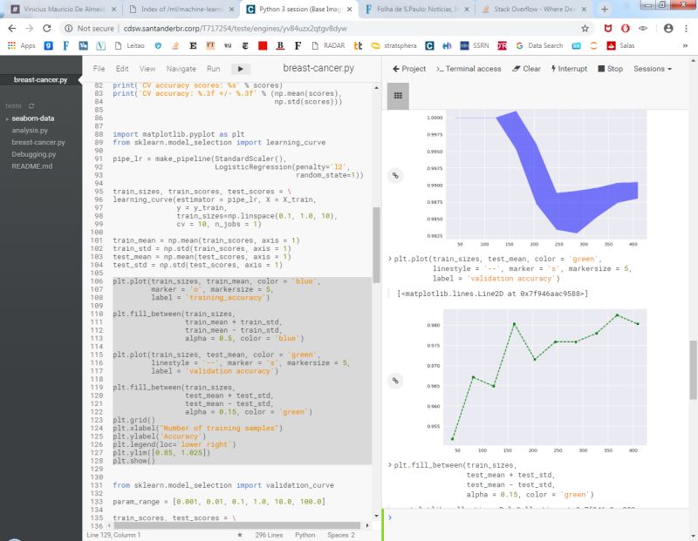The height and width of the screenshot is (541, 698).
Task: Click the star icon in the status bar
Action: pos(240,535)
